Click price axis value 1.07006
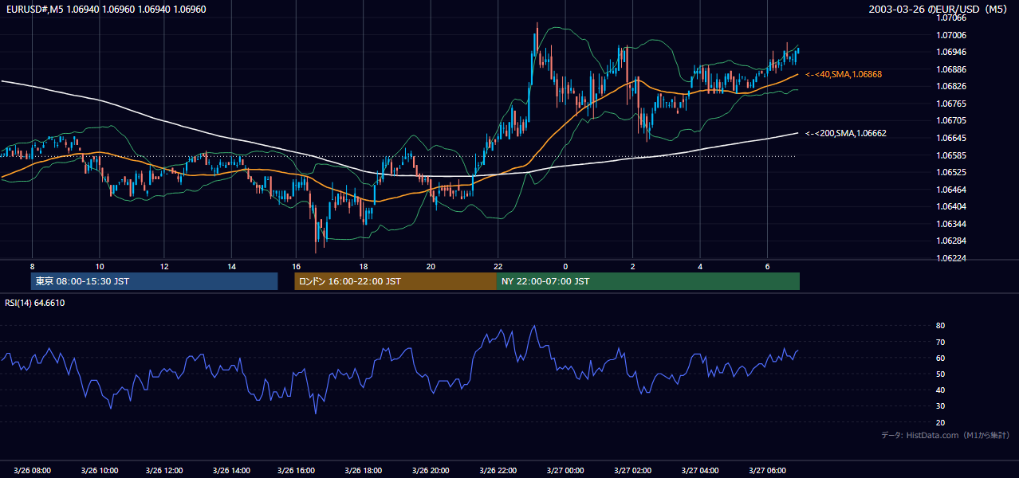This screenshot has height=478, width=1019. click(x=952, y=35)
